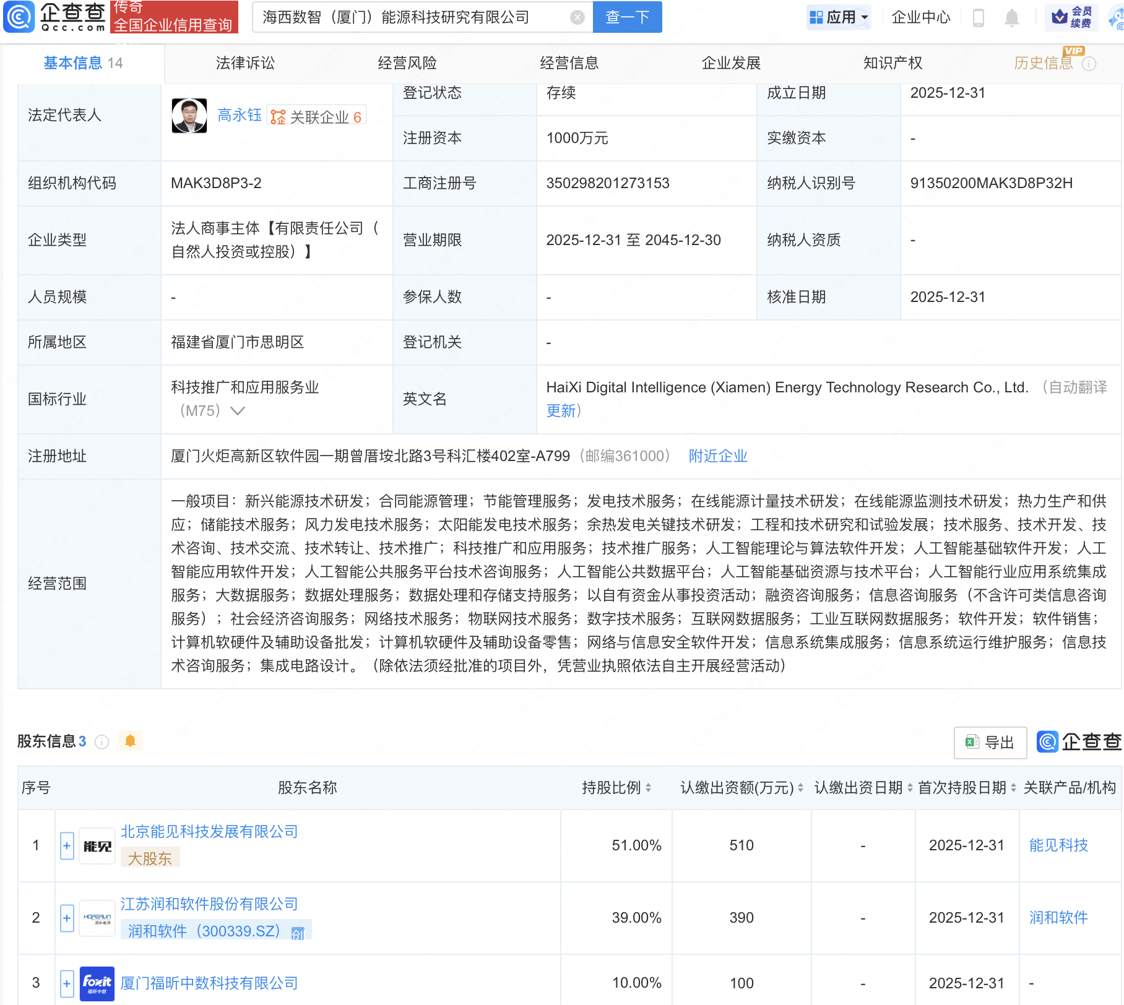Click the company name search field
Screen dimensions: 1124x1005
click(412, 17)
